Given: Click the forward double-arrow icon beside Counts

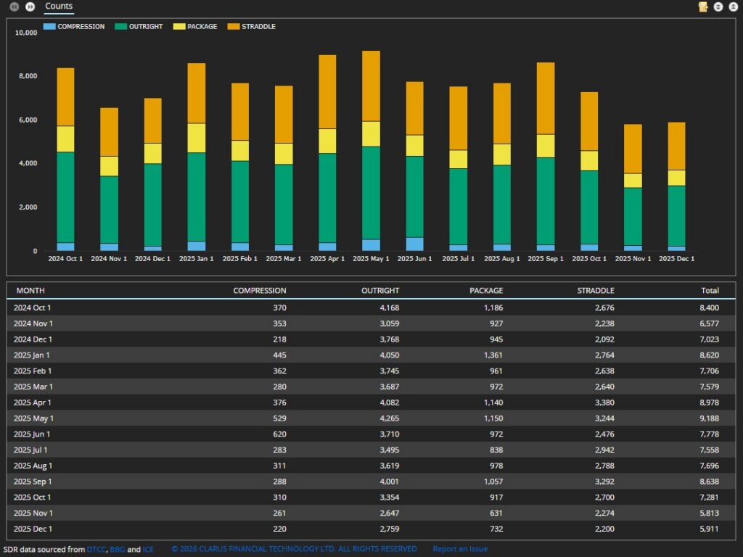Looking at the screenshot, I should point(30,7).
